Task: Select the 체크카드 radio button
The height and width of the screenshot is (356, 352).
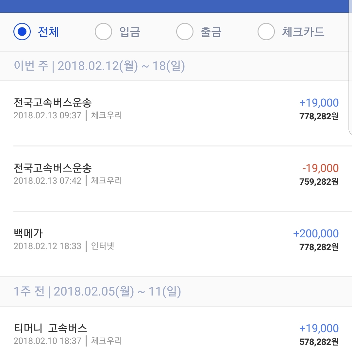Action: [x=266, y=32]
